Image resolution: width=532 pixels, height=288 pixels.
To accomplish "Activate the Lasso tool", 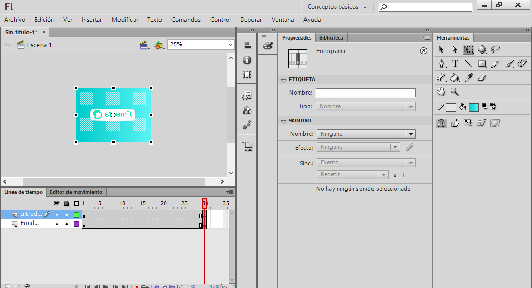I will click(496, 49).
